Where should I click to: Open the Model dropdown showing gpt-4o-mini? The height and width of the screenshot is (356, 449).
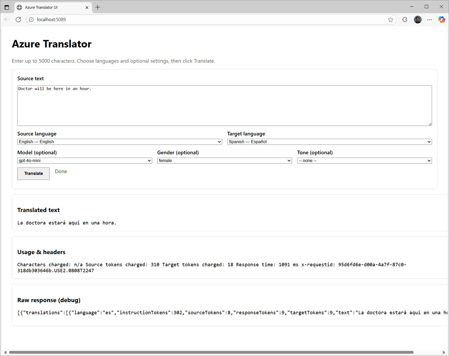pos(84,161)
